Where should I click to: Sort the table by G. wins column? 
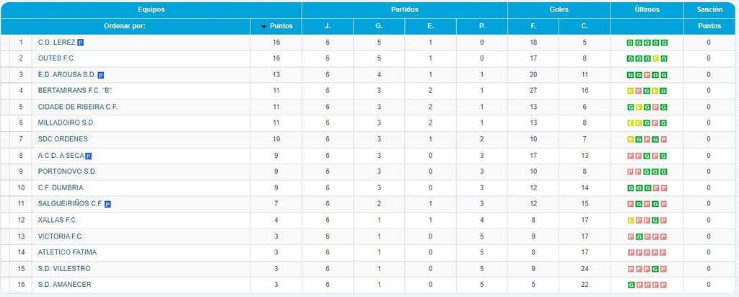click(x=379, y=27)
